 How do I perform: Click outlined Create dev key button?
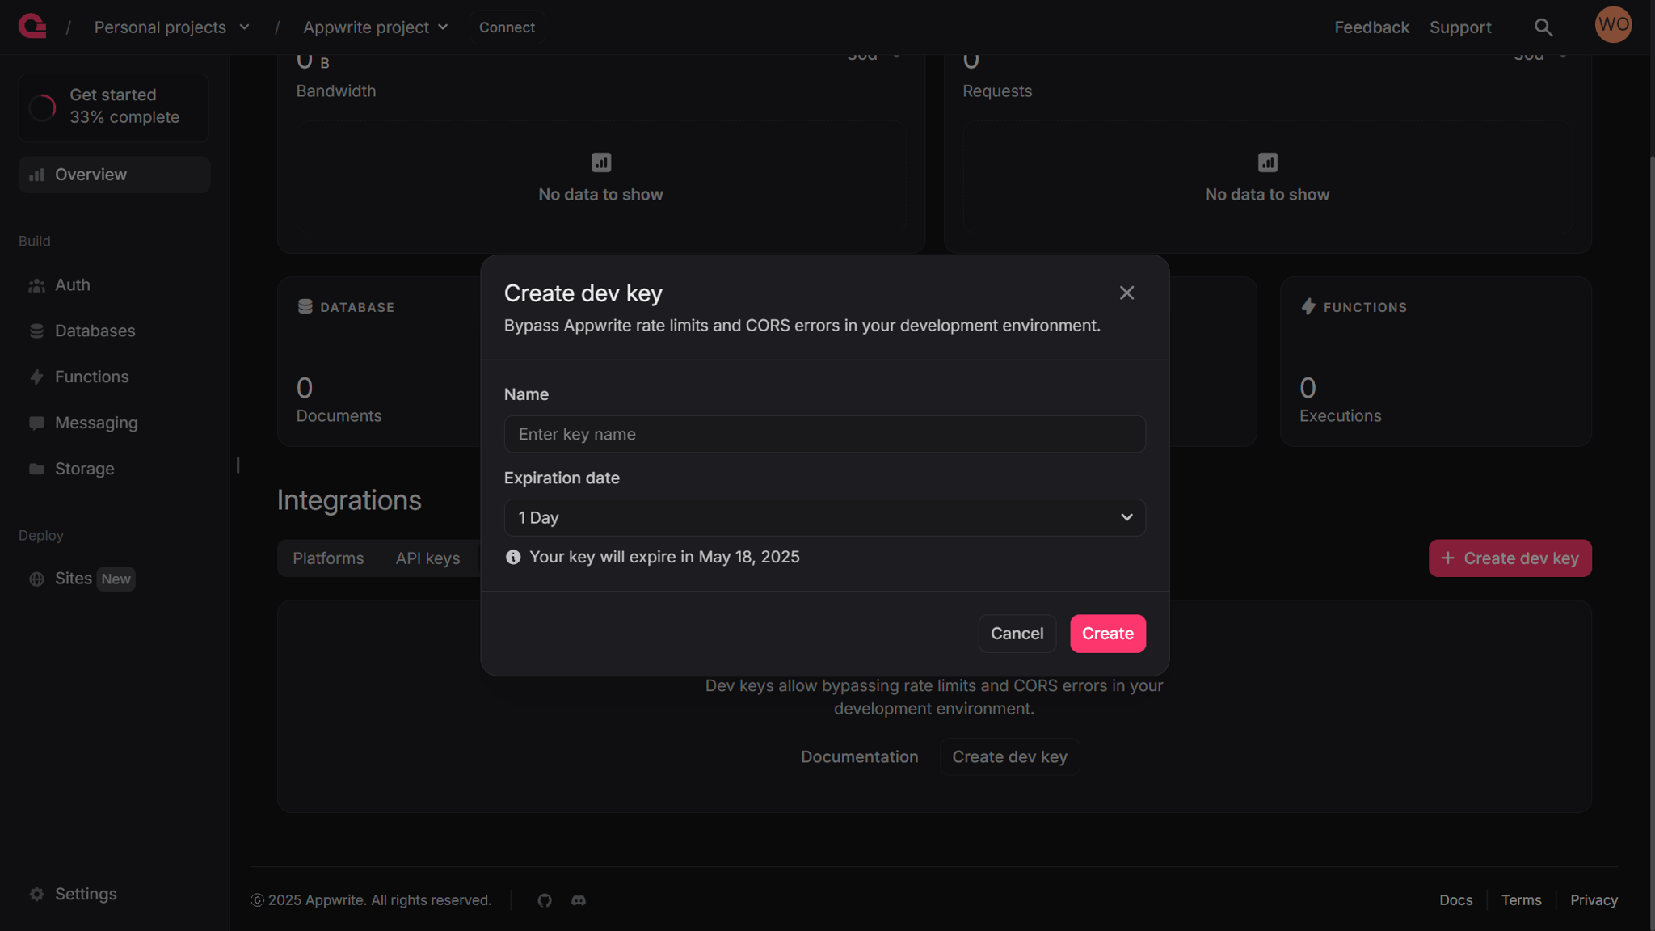point(1009,757)
